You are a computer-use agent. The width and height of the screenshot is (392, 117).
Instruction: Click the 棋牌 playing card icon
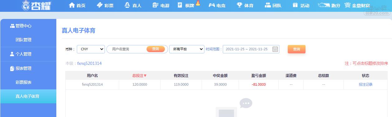(x=180, y=5)
